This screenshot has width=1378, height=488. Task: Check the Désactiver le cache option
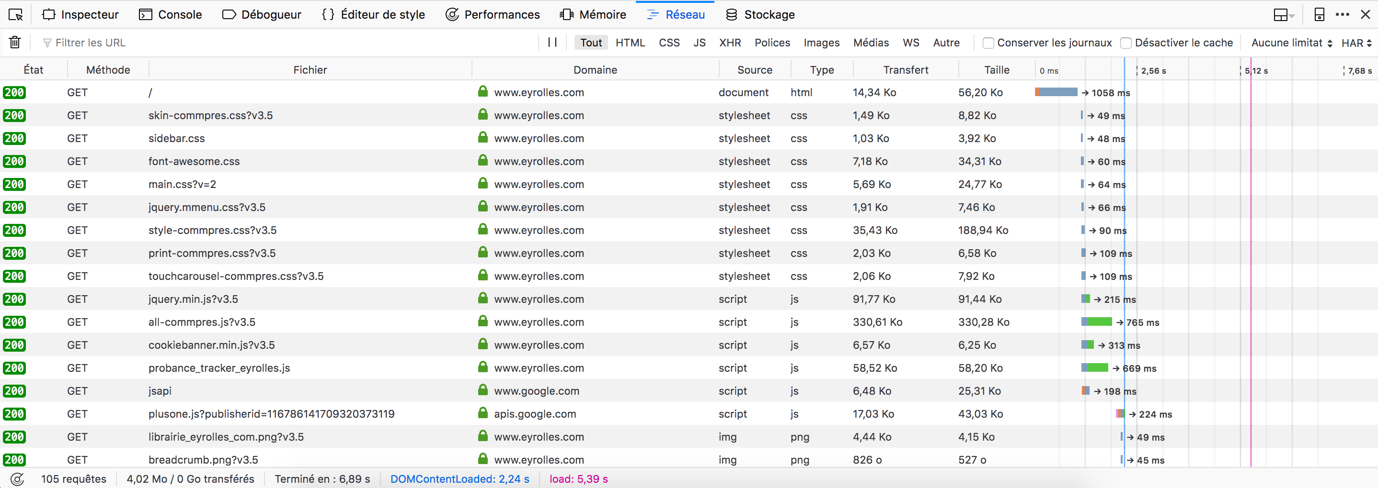[x=1126, y=43]
